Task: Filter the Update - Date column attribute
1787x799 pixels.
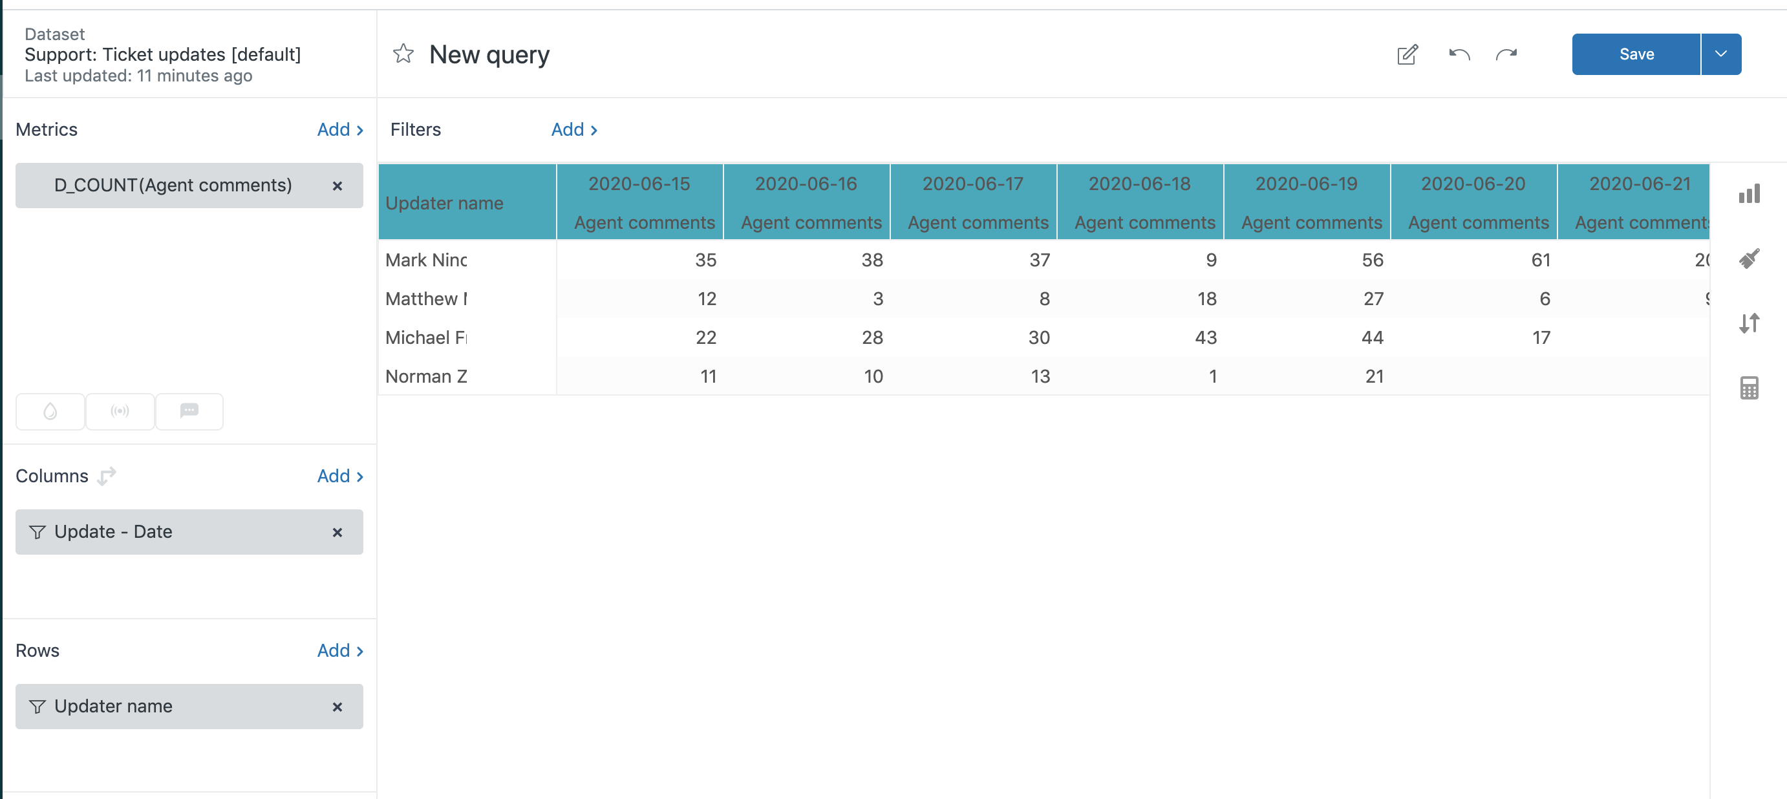Action: pos(37,532)
